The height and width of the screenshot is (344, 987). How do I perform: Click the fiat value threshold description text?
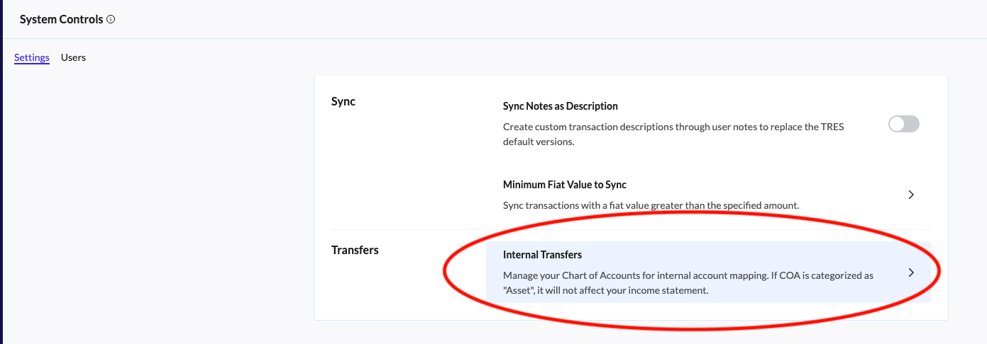point(651,205)
